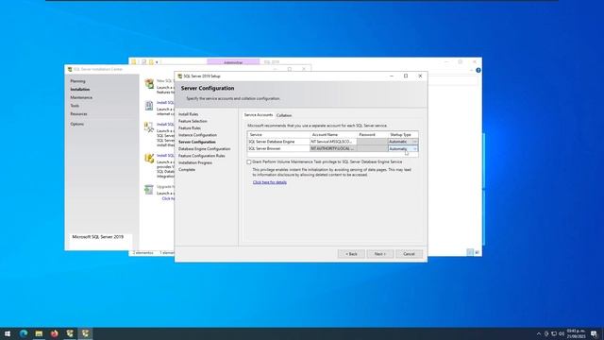This screenshot has height=340, width=604.
Task: Open the 'Click here for details' link
Action: (x=270, y=182)
